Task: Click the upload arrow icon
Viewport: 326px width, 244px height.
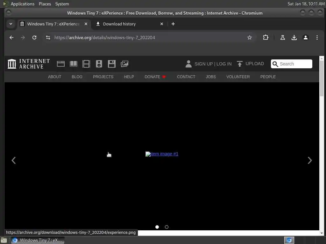Action: [239, 64]
